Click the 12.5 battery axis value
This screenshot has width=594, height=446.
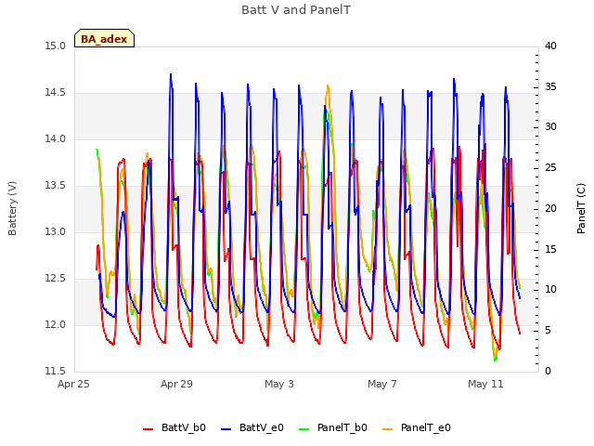point(56,279)
